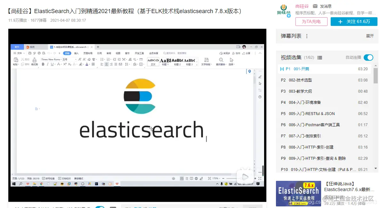Toggle bold formatting
The width and height of the screenshot is (380, 208).
pyautogui.click(x=43, y=64)
